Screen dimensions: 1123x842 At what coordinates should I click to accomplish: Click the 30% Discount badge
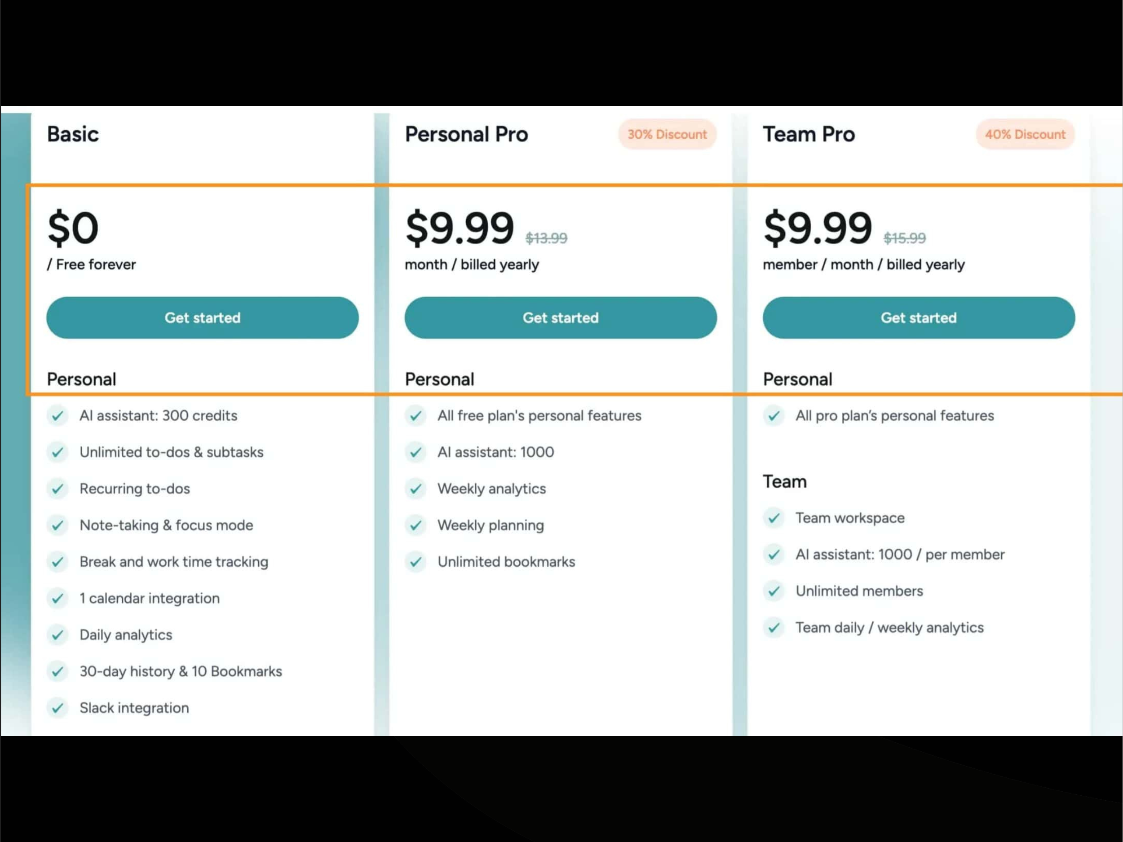pyautogui.click(x=667, y=135)
